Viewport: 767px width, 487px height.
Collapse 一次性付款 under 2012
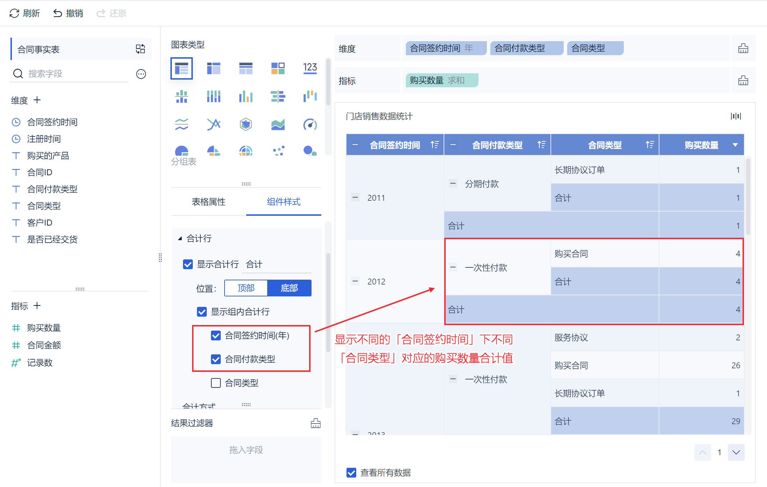tap(453, 267)
